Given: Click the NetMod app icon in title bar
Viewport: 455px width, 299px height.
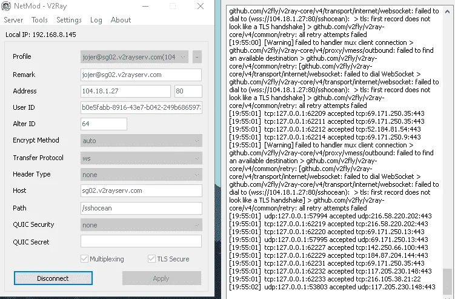Looking at the screenshot, I should [6, 6].
